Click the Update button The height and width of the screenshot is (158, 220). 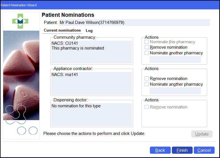(x=202, y=134)
